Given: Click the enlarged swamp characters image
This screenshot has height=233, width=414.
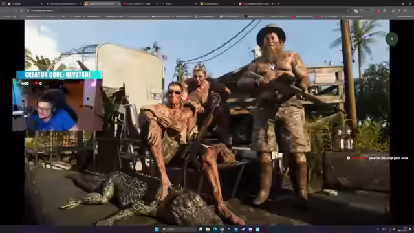Looking at the screenshot, I should [x=207, y=122].
